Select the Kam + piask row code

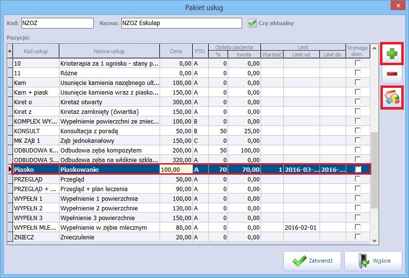pyautogui.click(x=36, y=92)
